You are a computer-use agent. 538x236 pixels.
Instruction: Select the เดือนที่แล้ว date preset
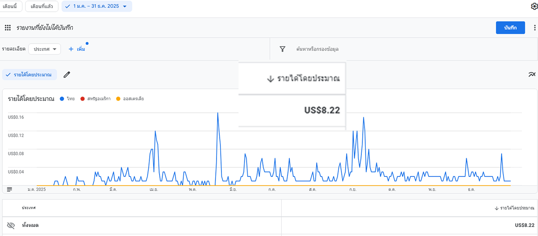click(x=42, y=6)
